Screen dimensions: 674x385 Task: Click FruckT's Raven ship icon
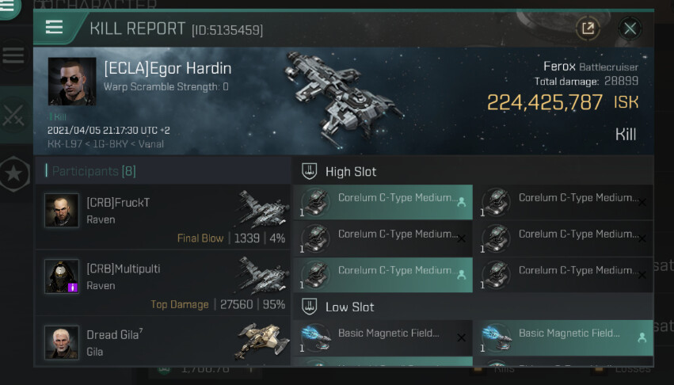[x=263, y=209]
